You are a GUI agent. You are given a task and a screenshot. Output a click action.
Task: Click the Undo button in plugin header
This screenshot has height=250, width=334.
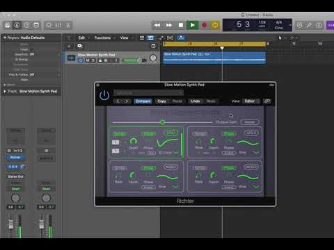[x=196, y=101]
